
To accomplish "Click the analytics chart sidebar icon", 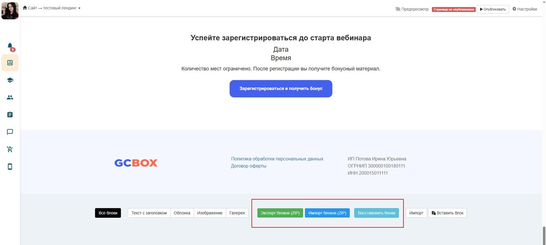I will 10,63.
